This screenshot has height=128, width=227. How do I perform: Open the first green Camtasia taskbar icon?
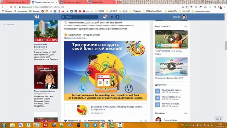pos(112,125)
